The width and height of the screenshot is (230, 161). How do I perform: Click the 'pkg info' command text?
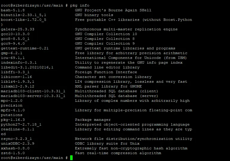click(x=80, y=6)
